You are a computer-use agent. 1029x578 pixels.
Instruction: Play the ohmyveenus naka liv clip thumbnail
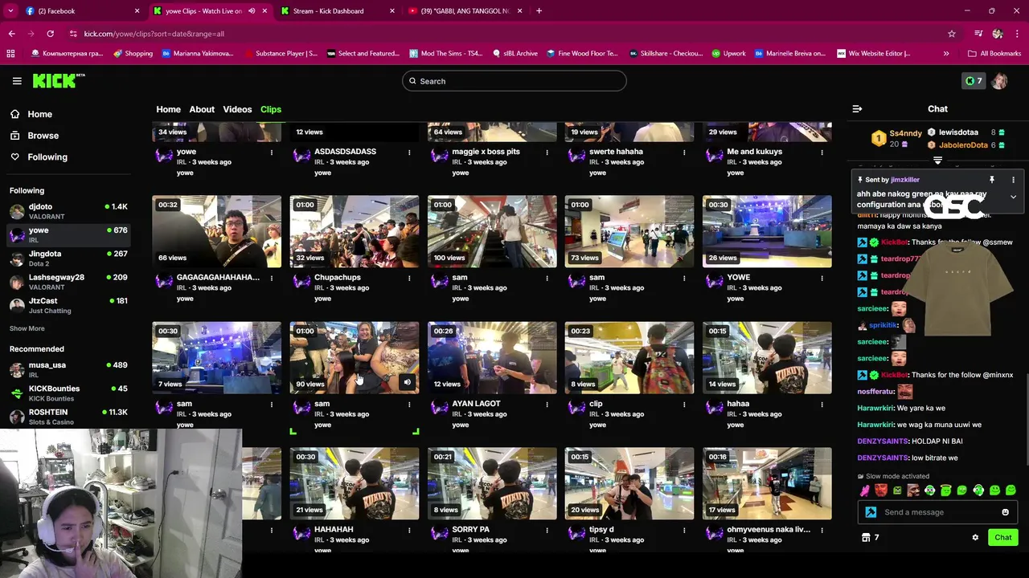pyautogui.click(x=767, y=483)
